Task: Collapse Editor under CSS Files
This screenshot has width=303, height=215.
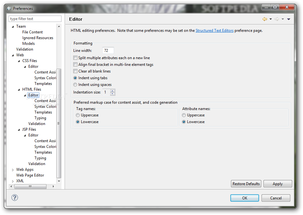Action: point(25,67)
